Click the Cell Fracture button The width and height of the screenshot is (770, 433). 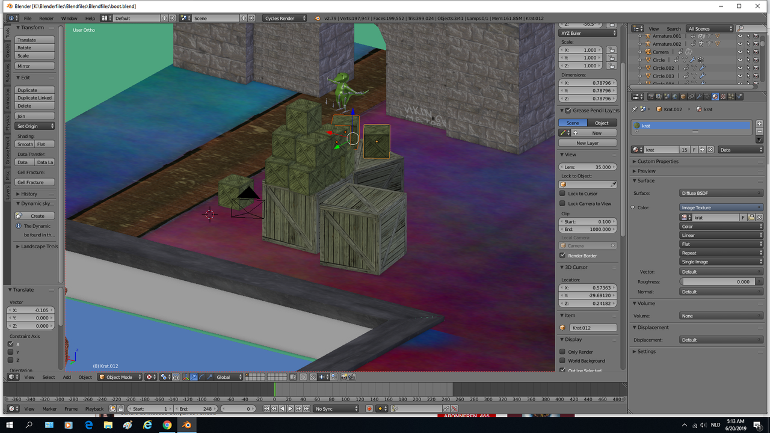(35, 182)
